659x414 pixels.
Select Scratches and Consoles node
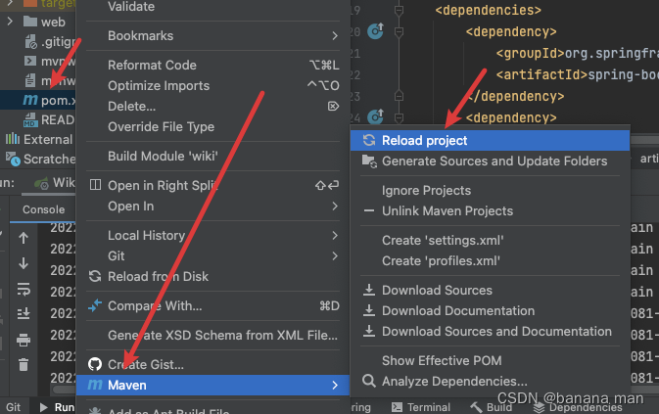click(x=40, y=160)
